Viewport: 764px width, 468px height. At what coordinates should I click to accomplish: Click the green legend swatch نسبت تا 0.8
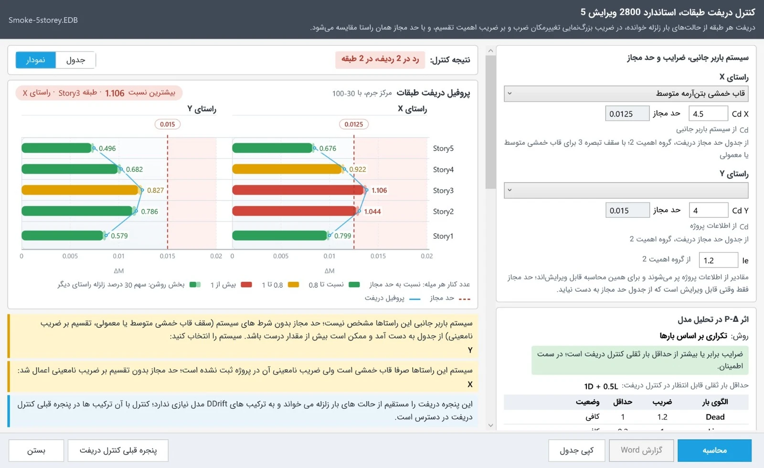tap(354, 285)
